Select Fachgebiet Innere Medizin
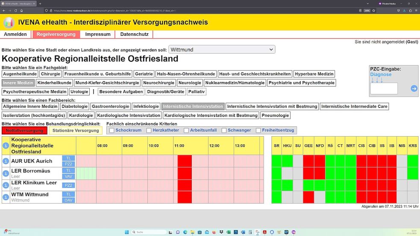This screenshot has width=420, height=236. 18,83
